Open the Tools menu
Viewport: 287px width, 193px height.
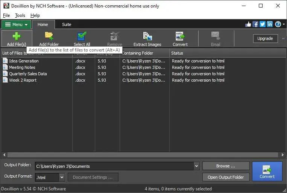tap(20, 15)
